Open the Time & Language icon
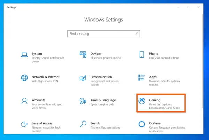This screenshot has height=140, width=209. click(83, 101)
